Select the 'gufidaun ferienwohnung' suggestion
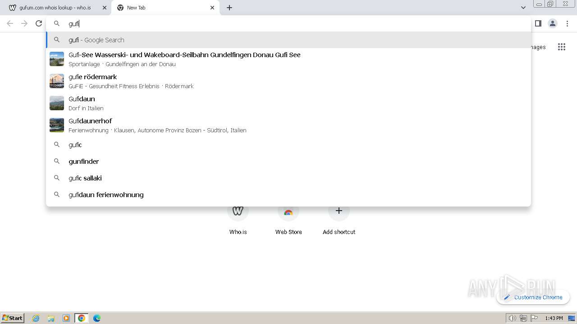This screenshot has height=324, width=577. tap(288, 194)
